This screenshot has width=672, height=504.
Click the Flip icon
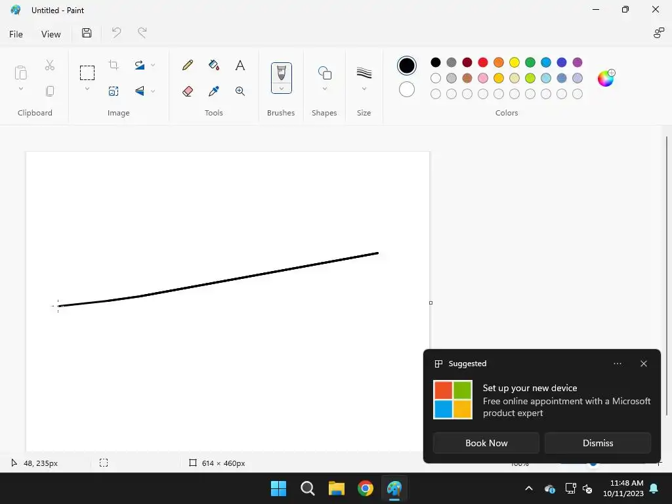(140, 91)
